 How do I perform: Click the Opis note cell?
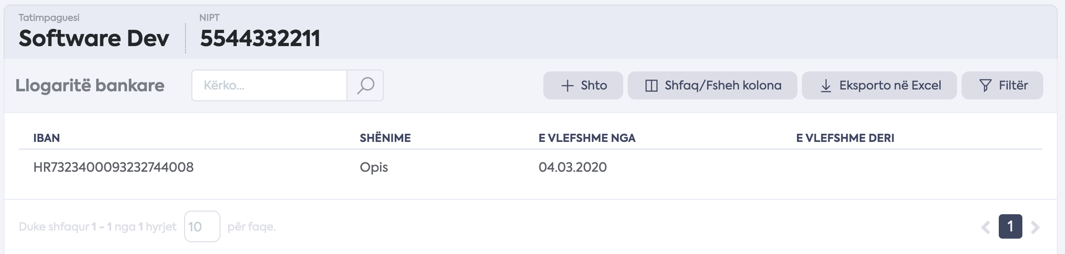click(374, 167)
